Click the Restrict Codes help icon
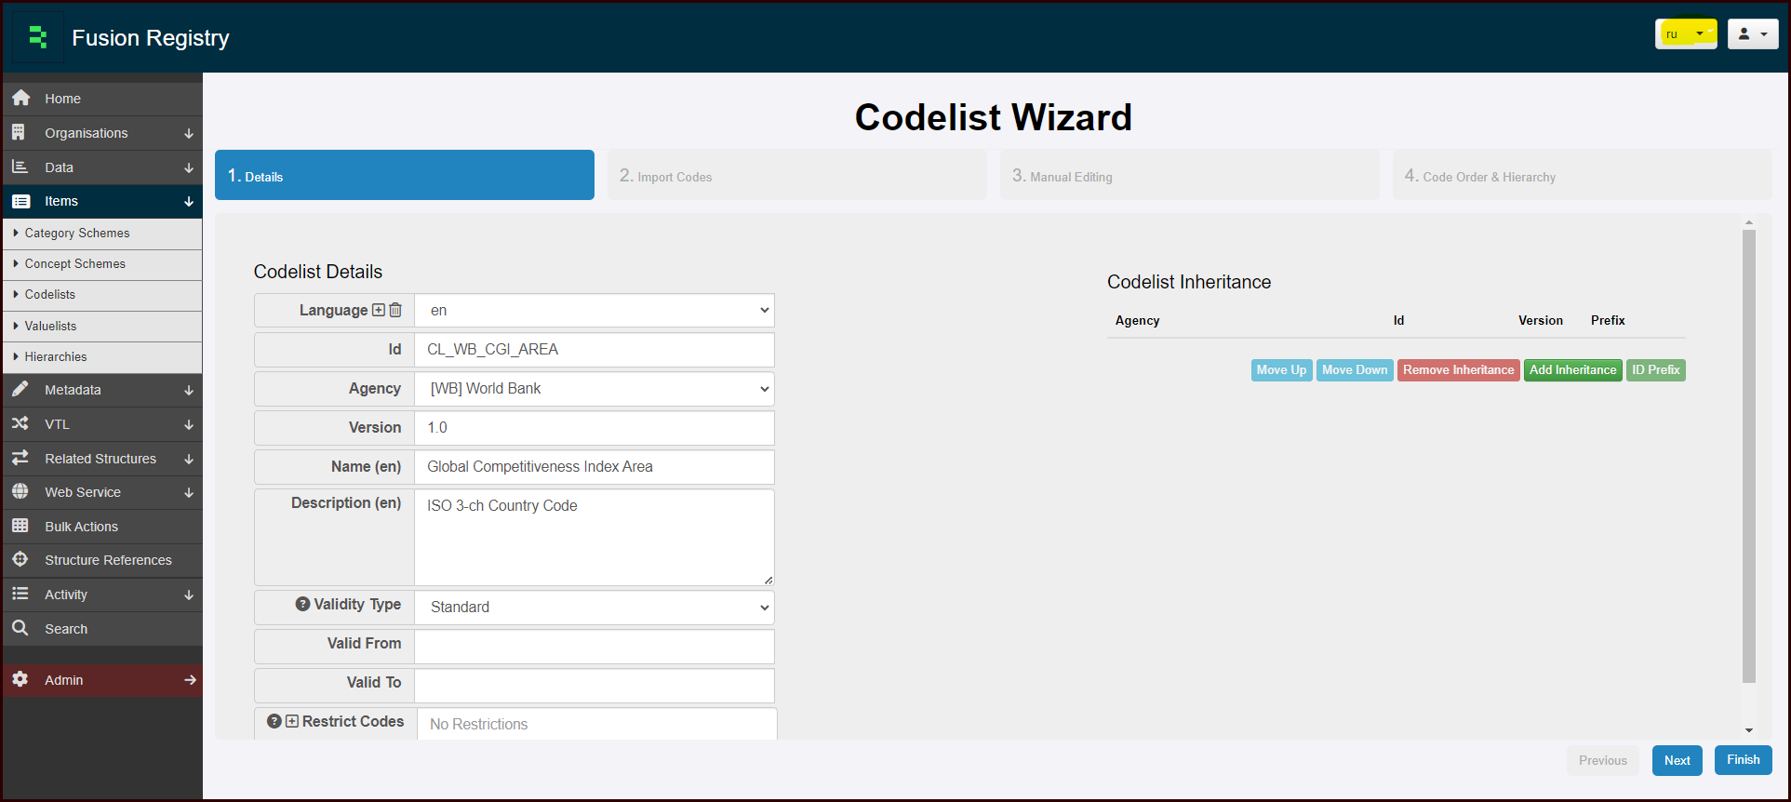Screen dimensions: 1791x802 pyautogui.click(x=274, y=721)
